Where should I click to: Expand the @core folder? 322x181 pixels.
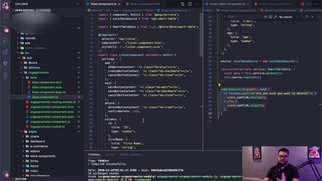pyautogui.click(x=33, y=63)
